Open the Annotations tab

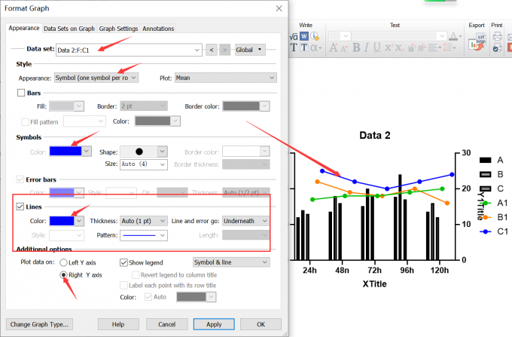[x=158, y=29]
